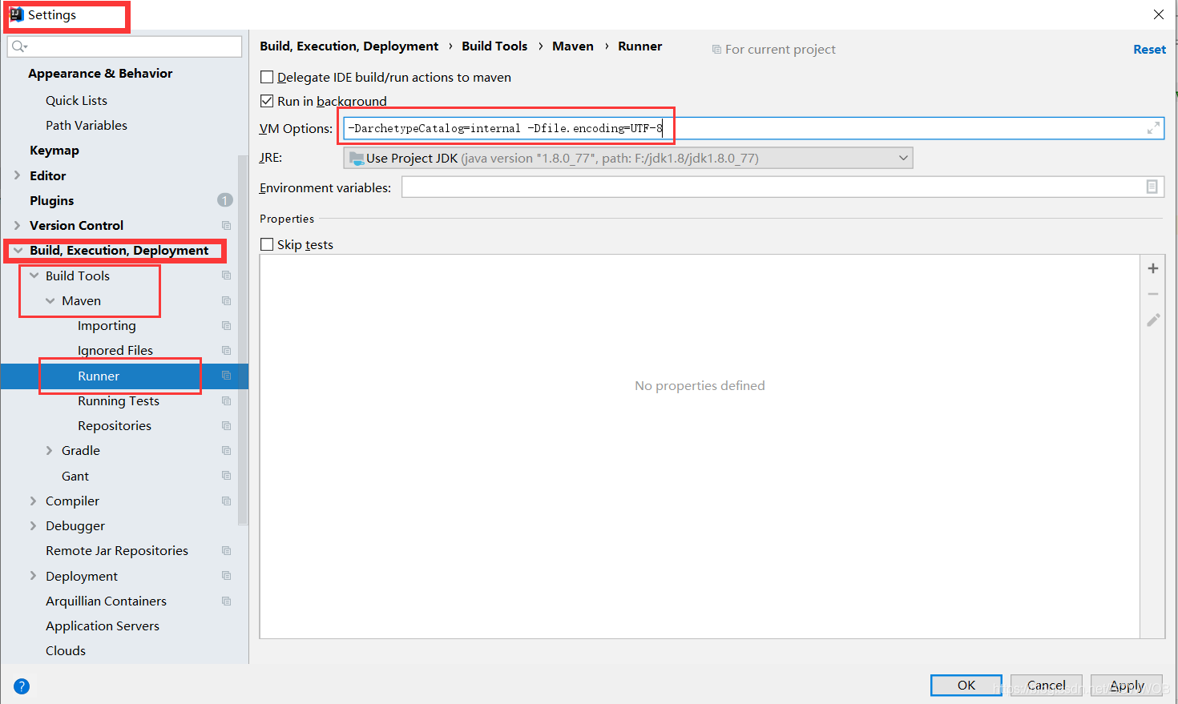Click the Apply button

[x=1127, y=686]
